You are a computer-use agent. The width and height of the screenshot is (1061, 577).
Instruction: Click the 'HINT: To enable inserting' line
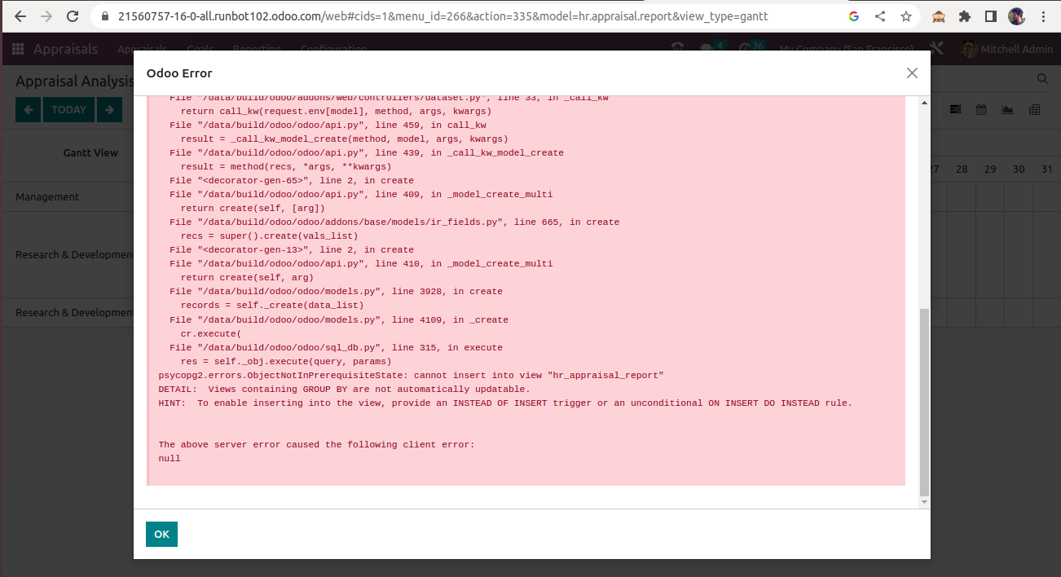pyautogui.click(x=505, y=403)
